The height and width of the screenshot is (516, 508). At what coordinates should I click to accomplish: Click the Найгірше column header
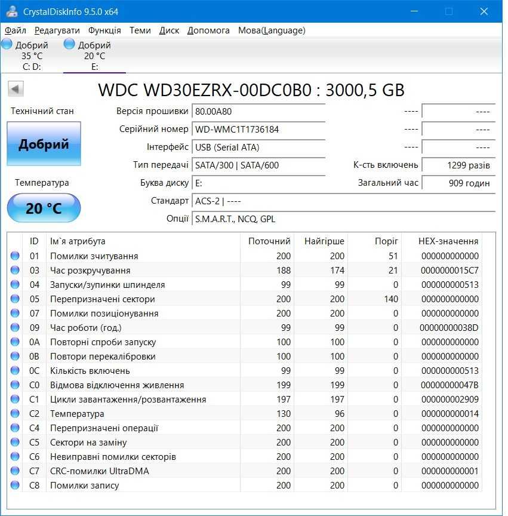coord(324,241)
